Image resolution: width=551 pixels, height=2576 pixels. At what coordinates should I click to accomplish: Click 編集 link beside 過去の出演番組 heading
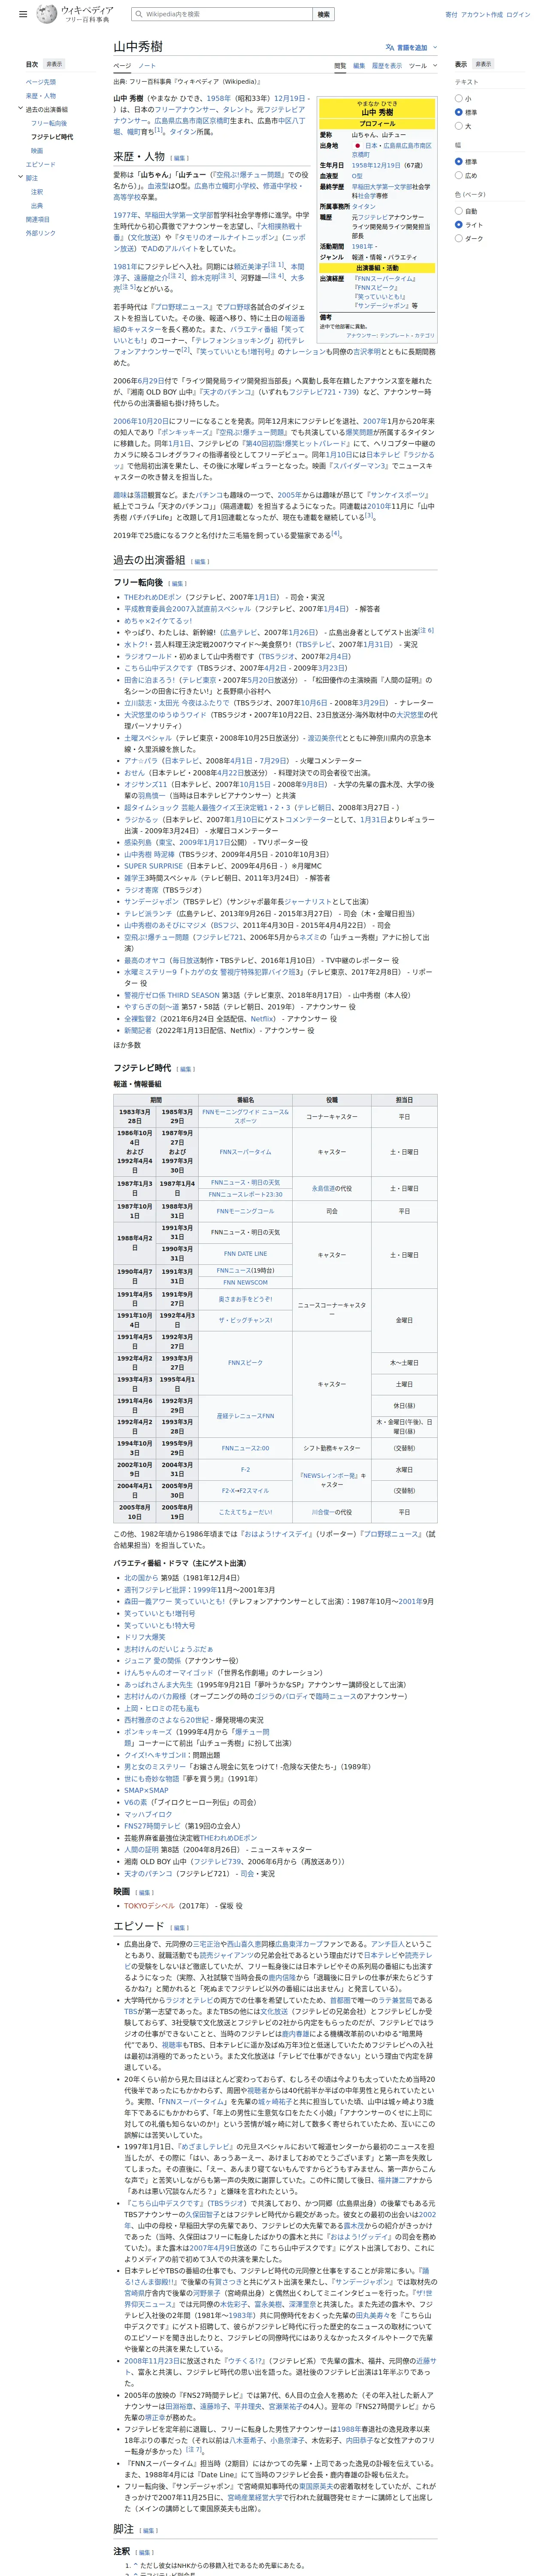coord(200,562)
